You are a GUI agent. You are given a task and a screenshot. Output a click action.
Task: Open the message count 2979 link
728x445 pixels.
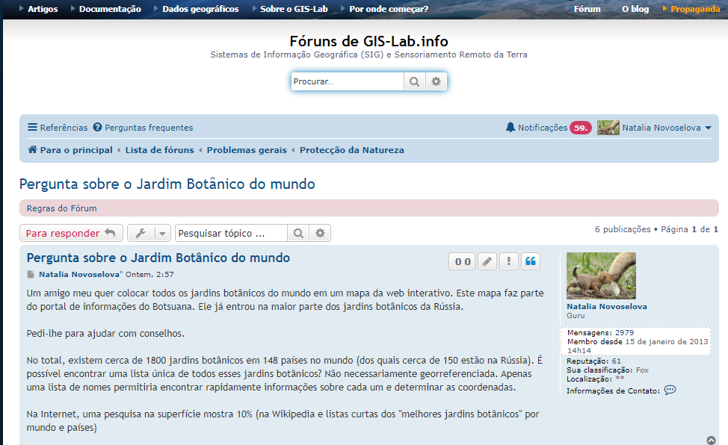tap(624, 333)
